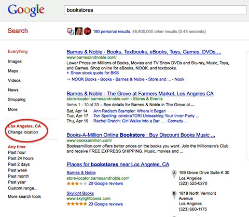Select the Everything filter

(x=18, y=51)
